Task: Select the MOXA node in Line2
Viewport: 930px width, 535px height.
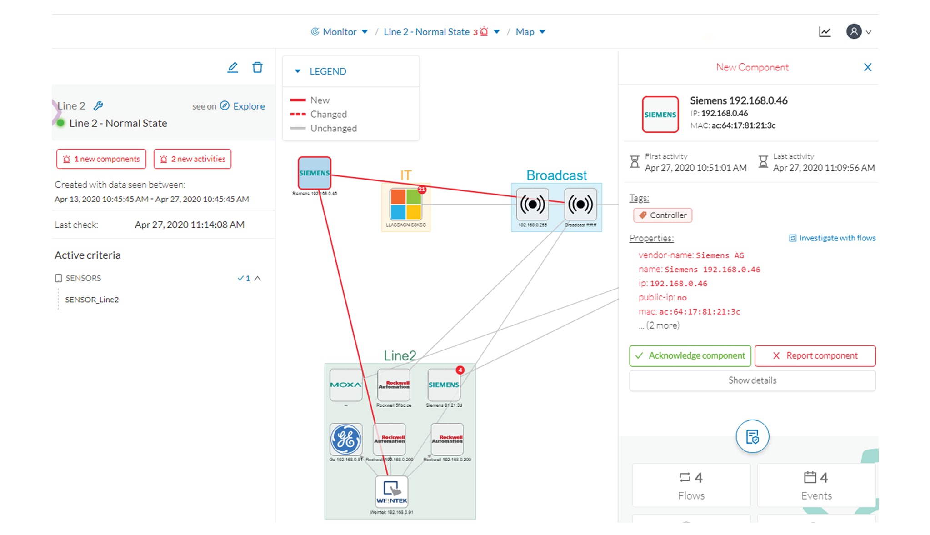Action: [346, 385]
